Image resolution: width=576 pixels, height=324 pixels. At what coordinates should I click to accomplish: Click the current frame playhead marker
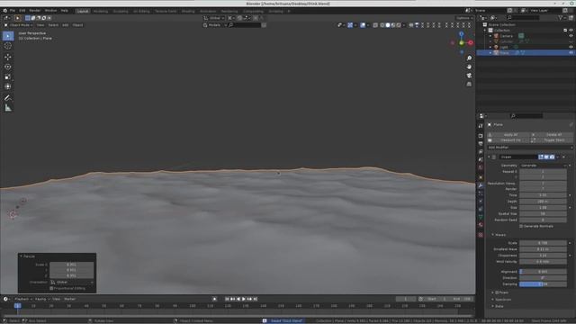(17, 306)
